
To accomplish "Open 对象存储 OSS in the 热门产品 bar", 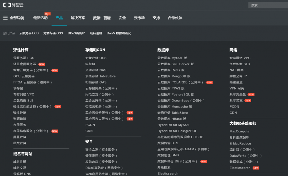I will pos(53,33).
